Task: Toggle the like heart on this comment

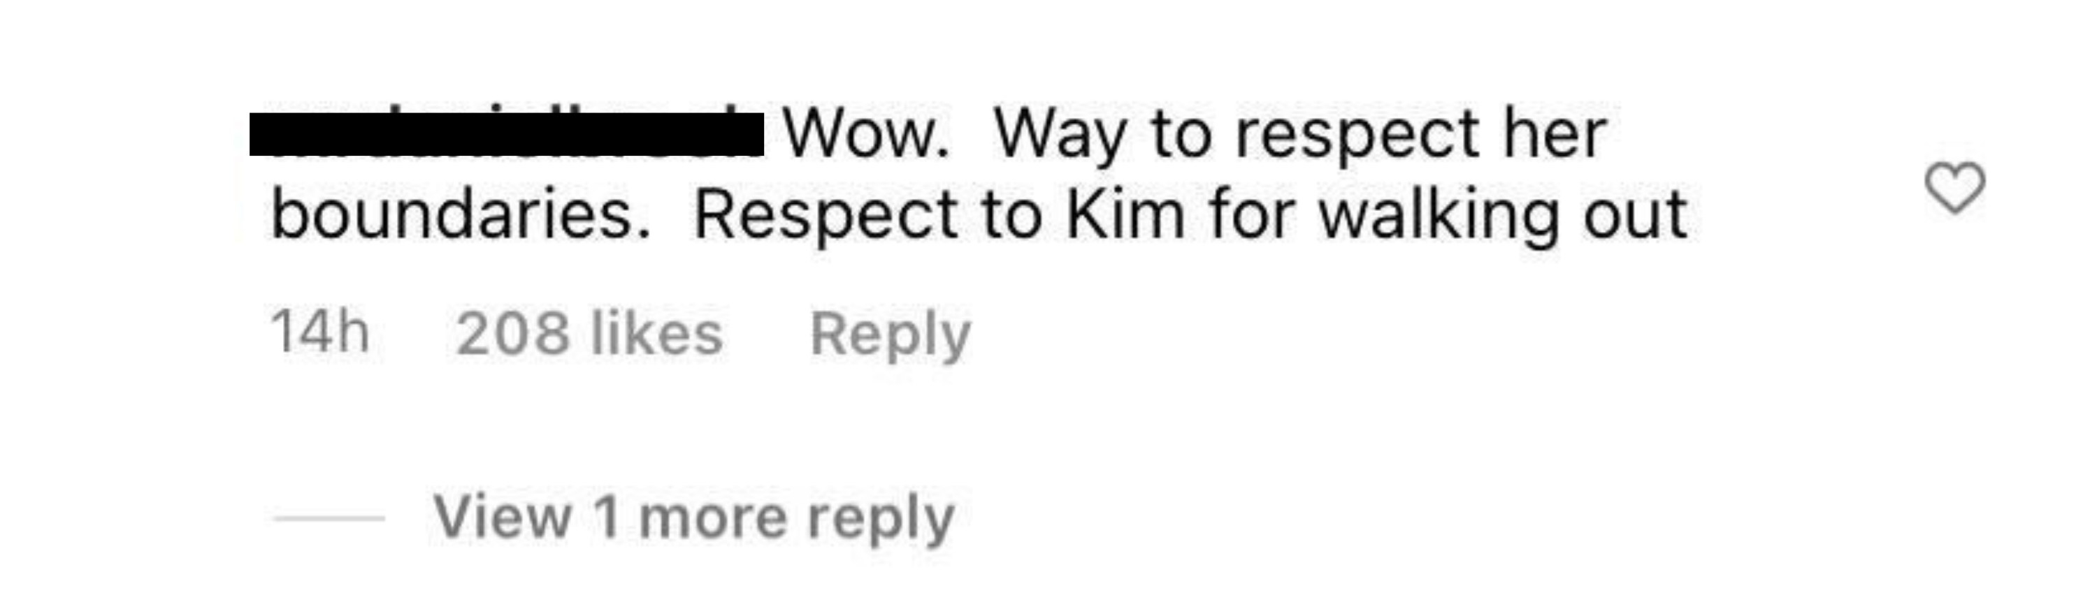Action: pyautogui.click(x=1954, y=189)
